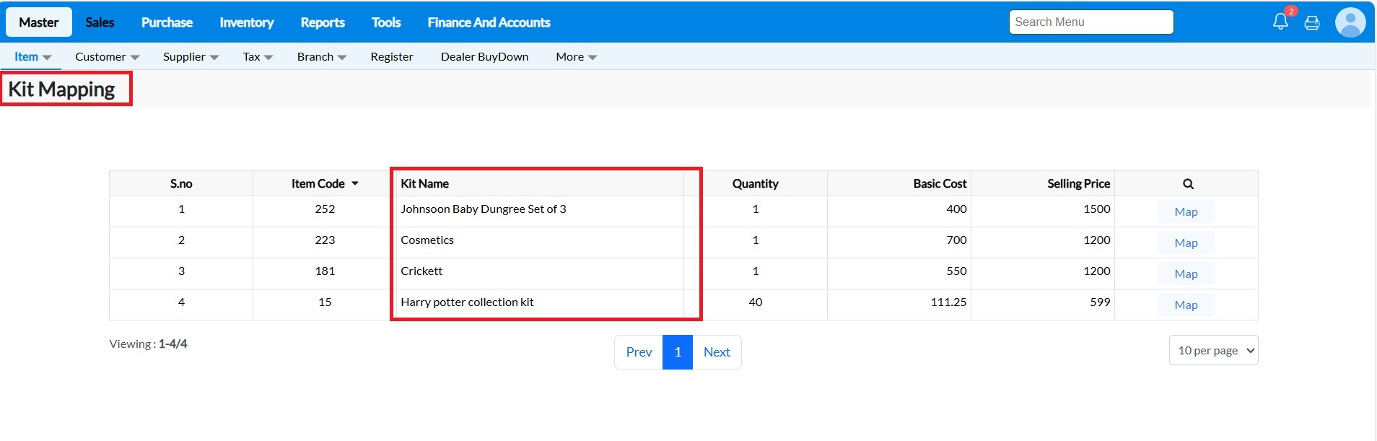Open the user profile avatar
1377x441 pixels.
click(x=1350, y=22)
